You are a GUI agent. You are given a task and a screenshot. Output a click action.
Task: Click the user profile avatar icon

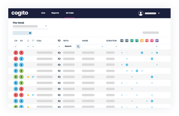(141, 13)
